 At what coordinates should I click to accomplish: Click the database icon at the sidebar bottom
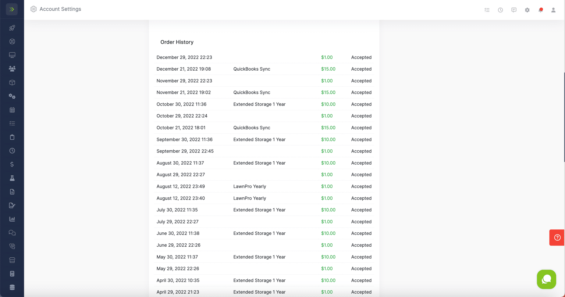click(12, 287)
